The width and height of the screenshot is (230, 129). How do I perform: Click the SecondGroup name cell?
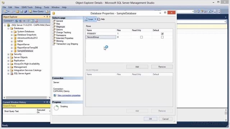coord(101,37)
